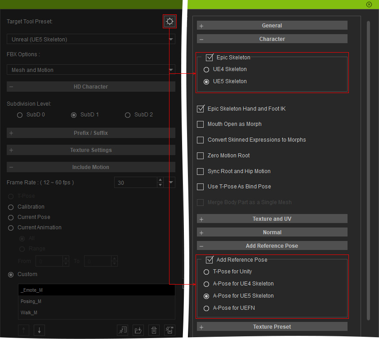379x339 pixels.
Task: Move the selected motion up in list
Action: (24, 330)
